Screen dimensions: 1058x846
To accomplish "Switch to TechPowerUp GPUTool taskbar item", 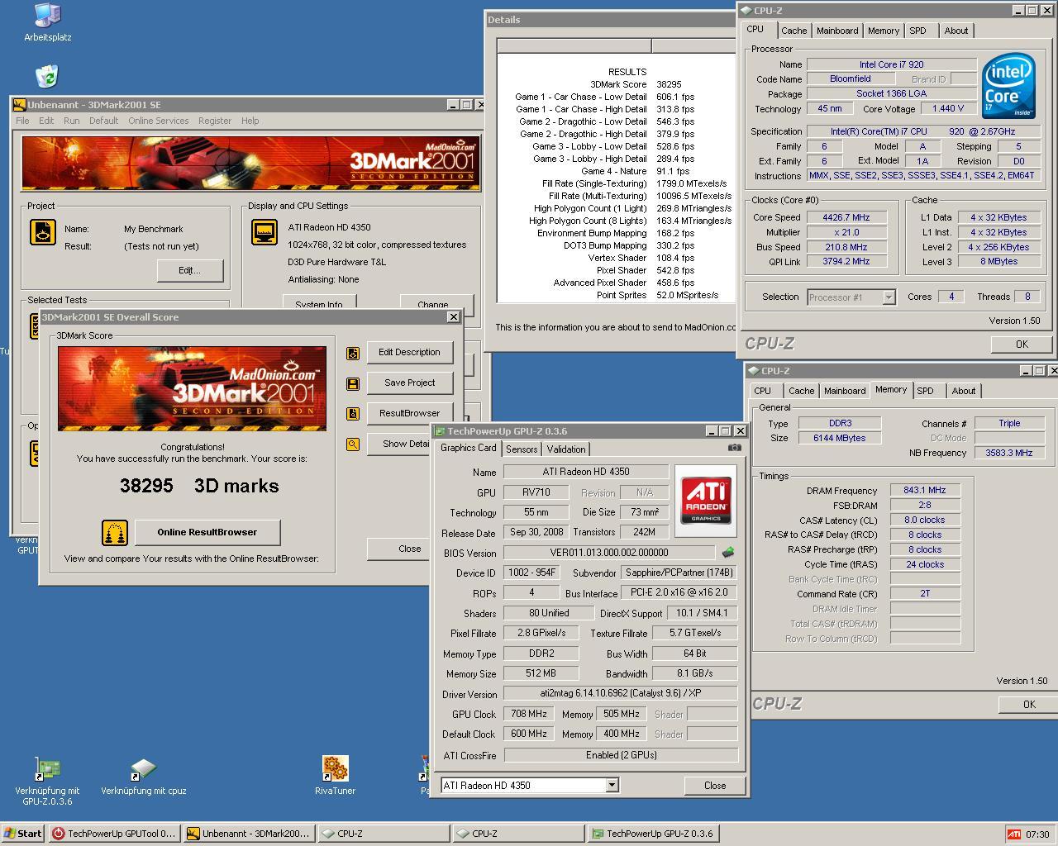I will [114, 834].
